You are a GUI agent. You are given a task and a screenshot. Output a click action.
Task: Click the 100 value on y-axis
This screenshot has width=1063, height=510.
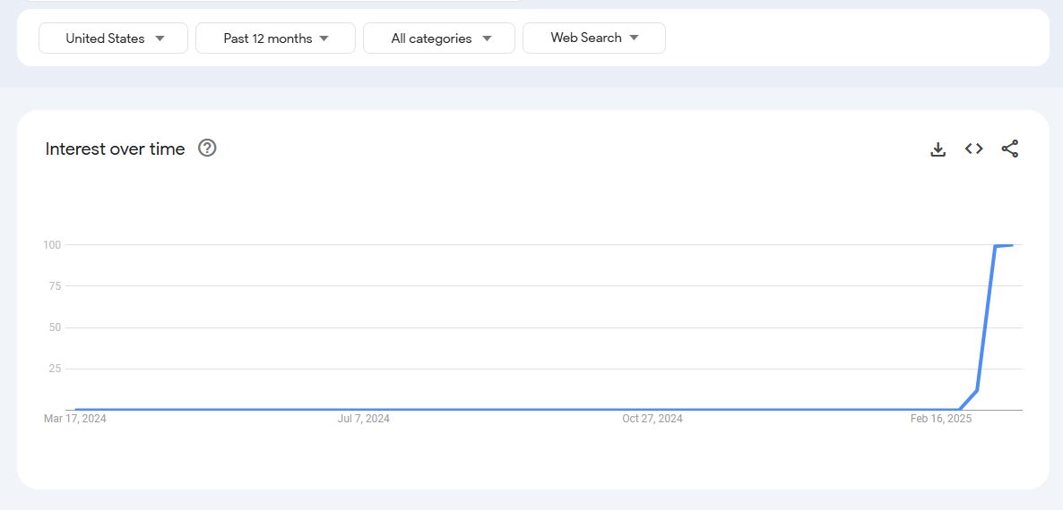[51, 245]
